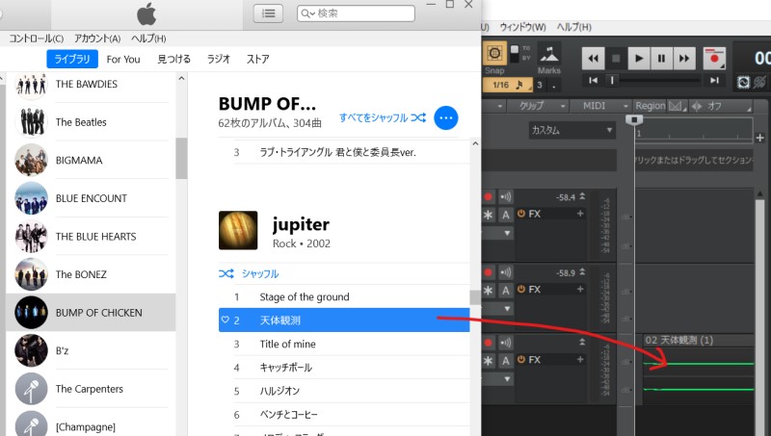This screenshot has height=436, width=771.
Task: Click the heart icon on 天体観測 row
Action: coord(226,320)
